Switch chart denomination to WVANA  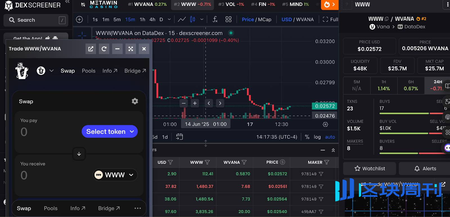point(305,19)
